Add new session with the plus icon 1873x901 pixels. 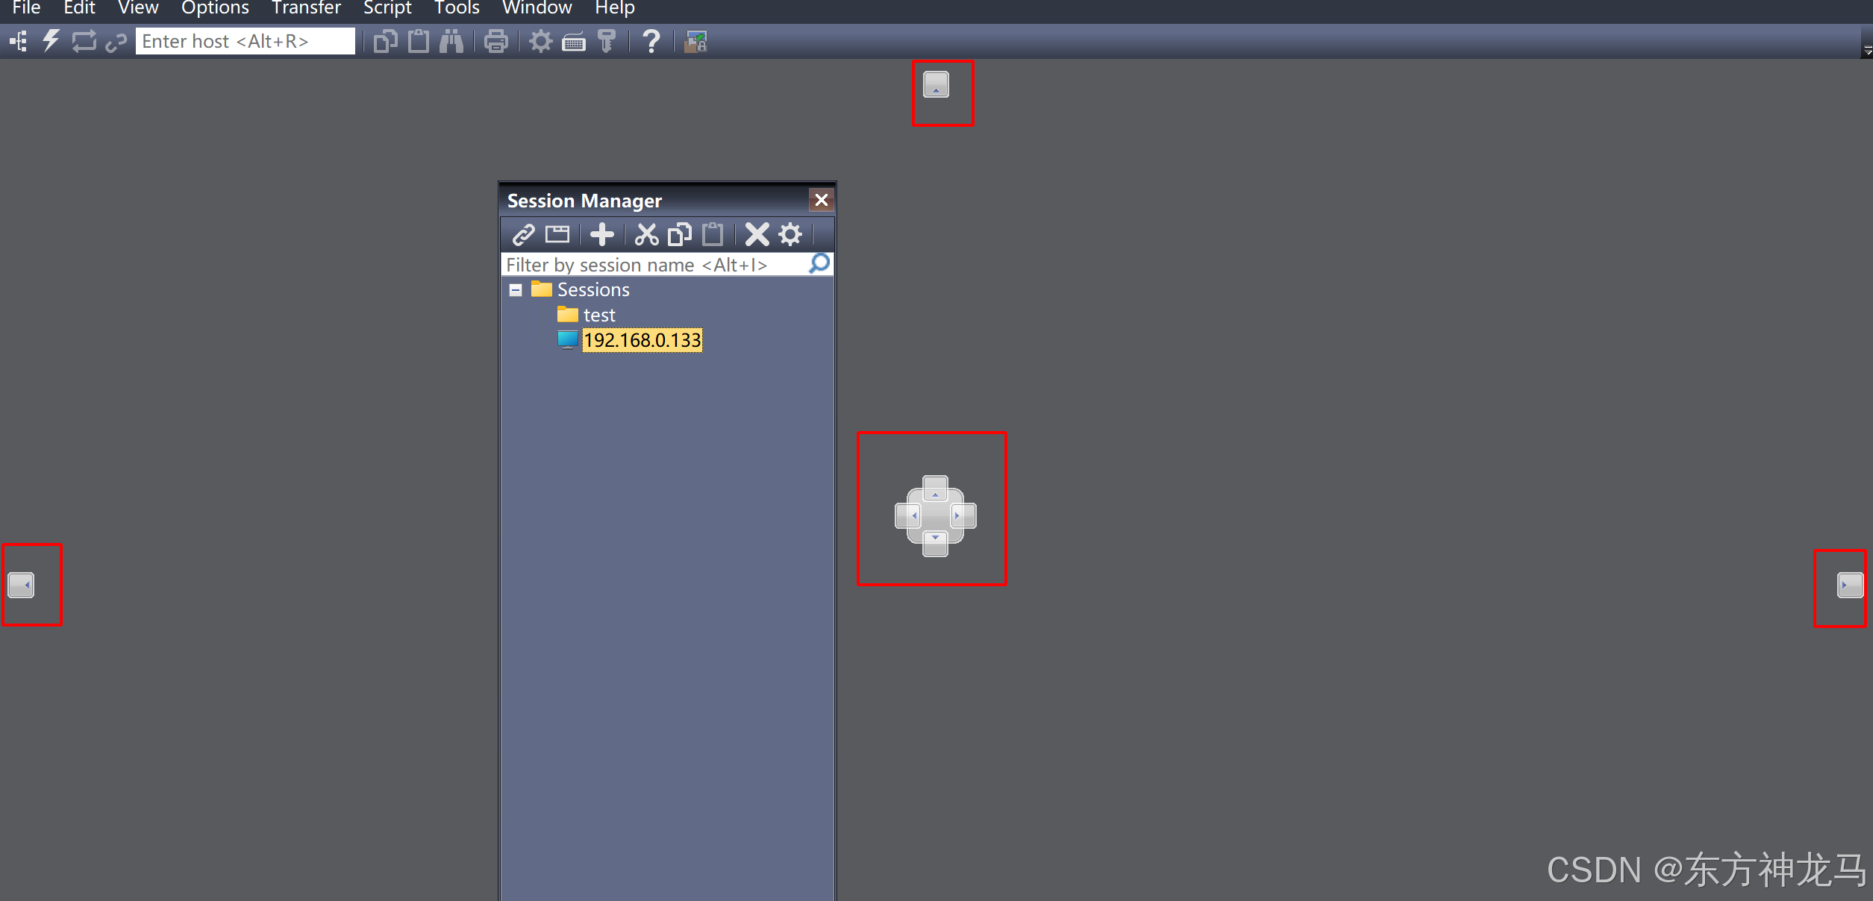(x=601, y=235)
